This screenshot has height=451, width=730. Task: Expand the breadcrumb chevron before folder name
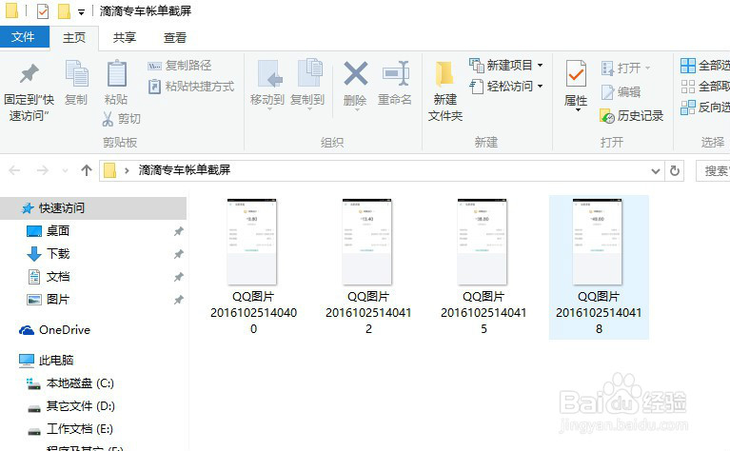click(127, 171)
